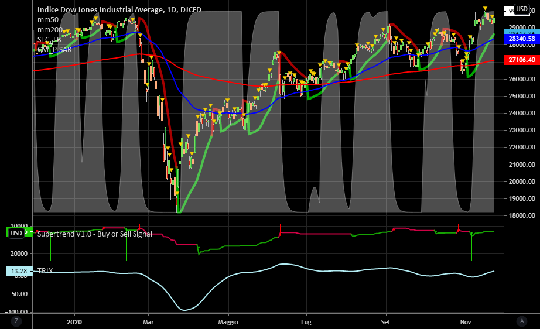Viewport: 540px width, 329px height.
Task: Click the -100.00 label on TRIX axis
Action: click(16, 312)
